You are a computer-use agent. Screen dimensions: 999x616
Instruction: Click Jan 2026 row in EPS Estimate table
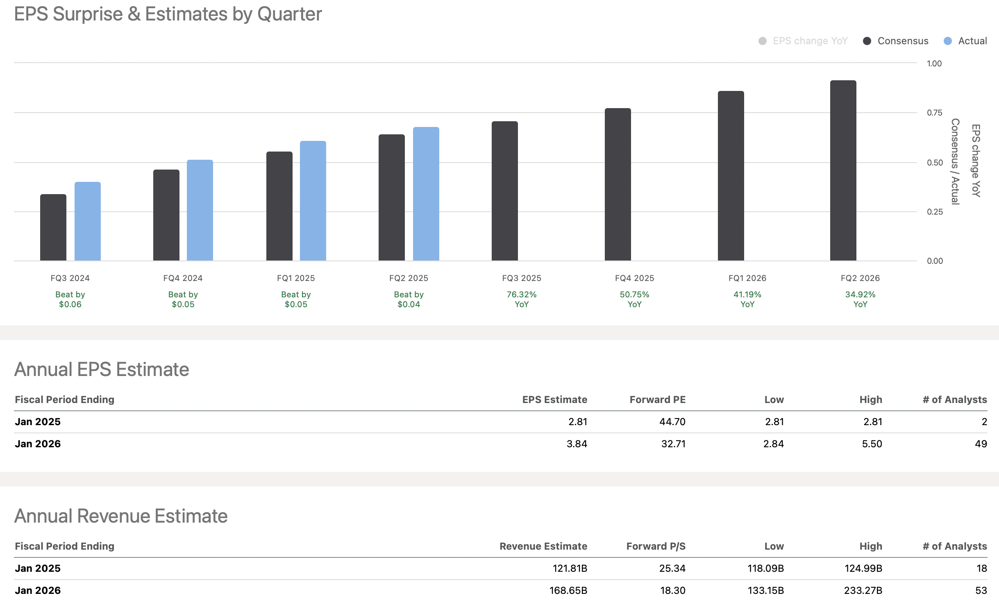pyautogui.click(x=38, y=444)
